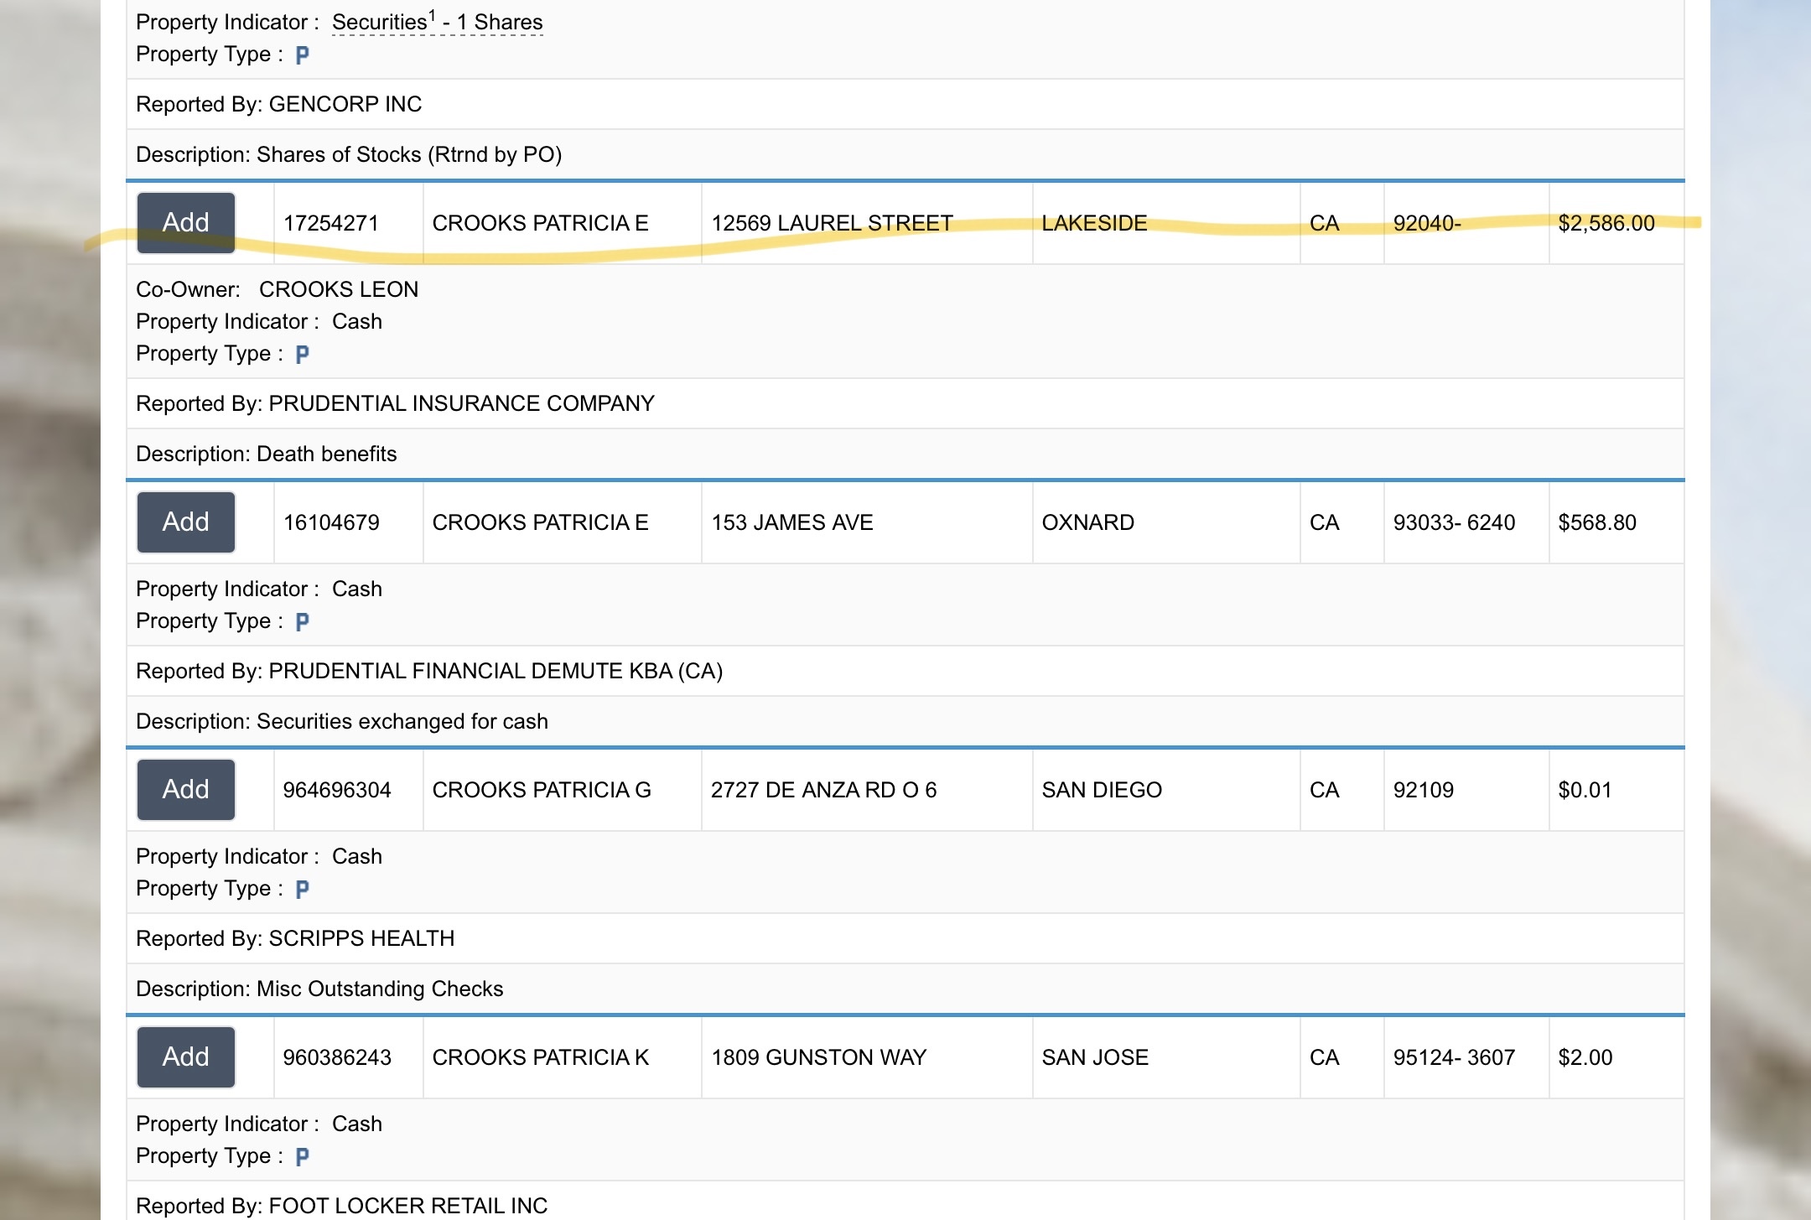Click ZIP code 93033- 6240
1811x1220 pixels.
1455,522
